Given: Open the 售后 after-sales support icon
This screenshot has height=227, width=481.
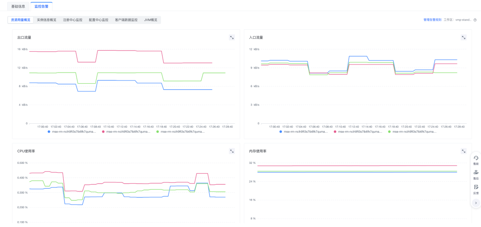Looking at the screenshot, I should 476,175.
